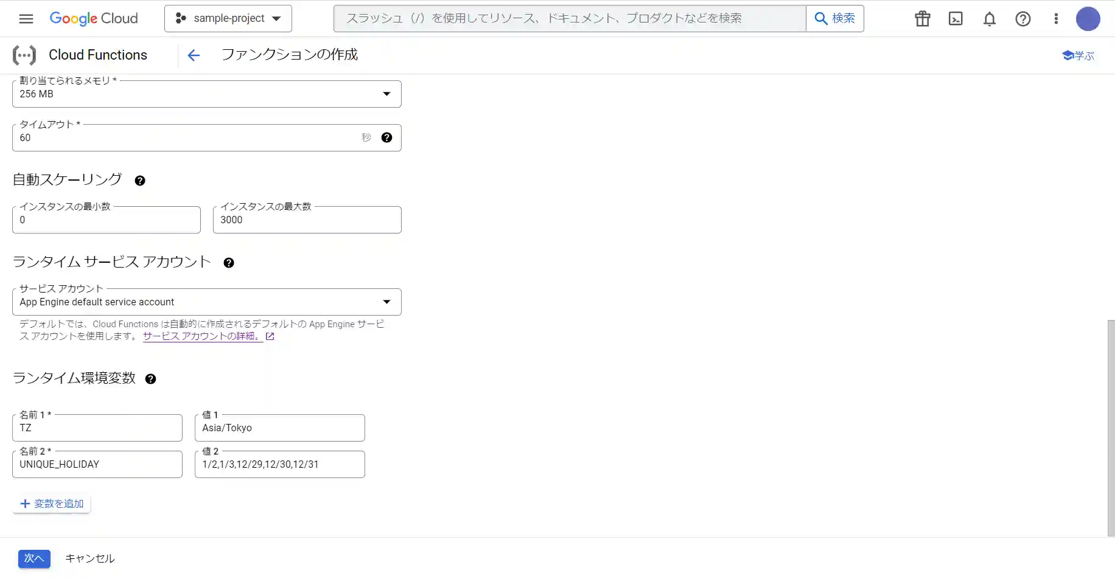1115x579 pixels.
Task: Open the サービス アカウントの詳細 link
Action: click(x=208, y=336)
